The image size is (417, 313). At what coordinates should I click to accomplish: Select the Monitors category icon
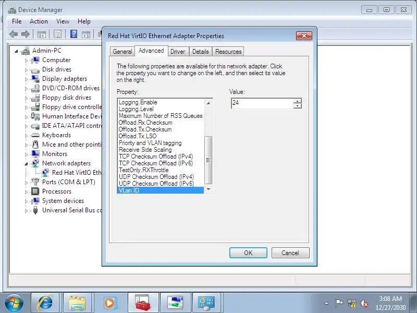[x=35, y=154]
